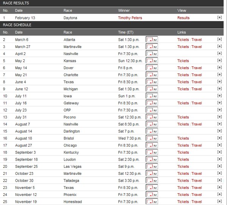The image size is (227, 205).
Task: Open Travel link for Phoenix race
Action: click(x=197, y=194)
